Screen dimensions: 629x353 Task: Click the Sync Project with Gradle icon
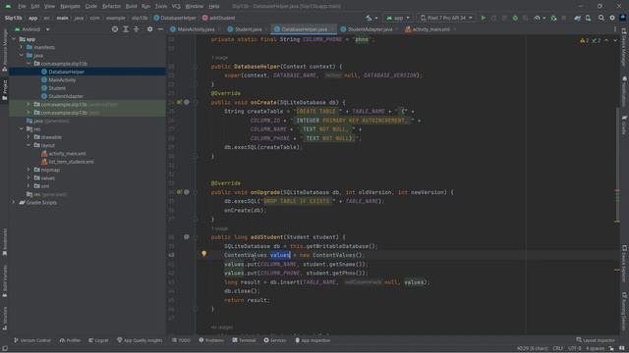(x=577, y=18)
